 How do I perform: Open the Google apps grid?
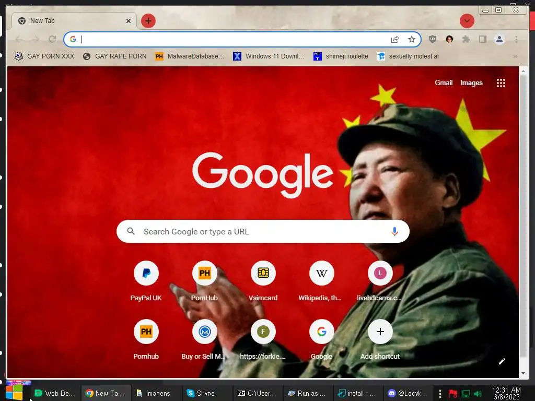click(x=501, y=83)
